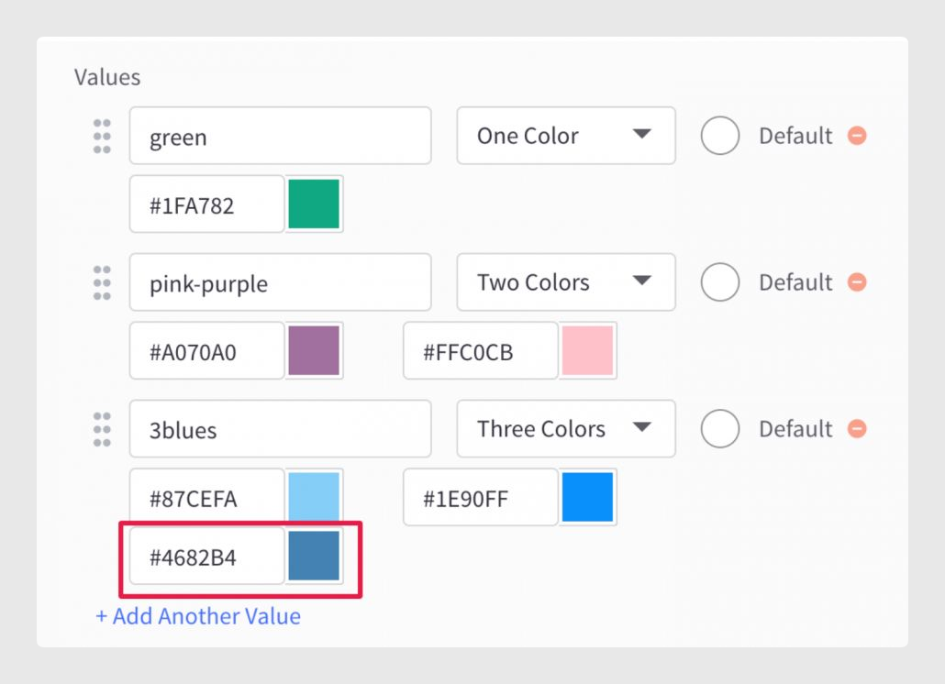Open the pink #FFC0CB color swatch

587,350
